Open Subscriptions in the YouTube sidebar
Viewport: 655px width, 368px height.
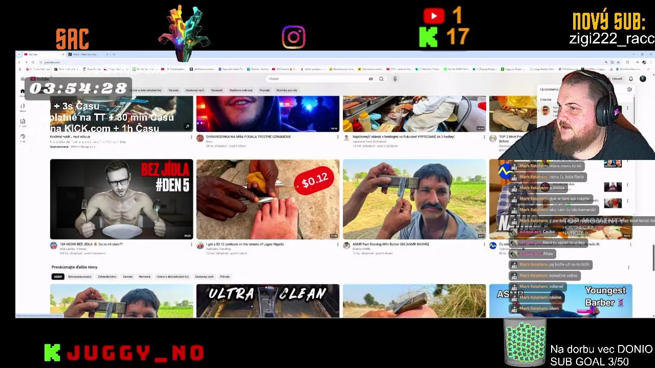point(23,123)
